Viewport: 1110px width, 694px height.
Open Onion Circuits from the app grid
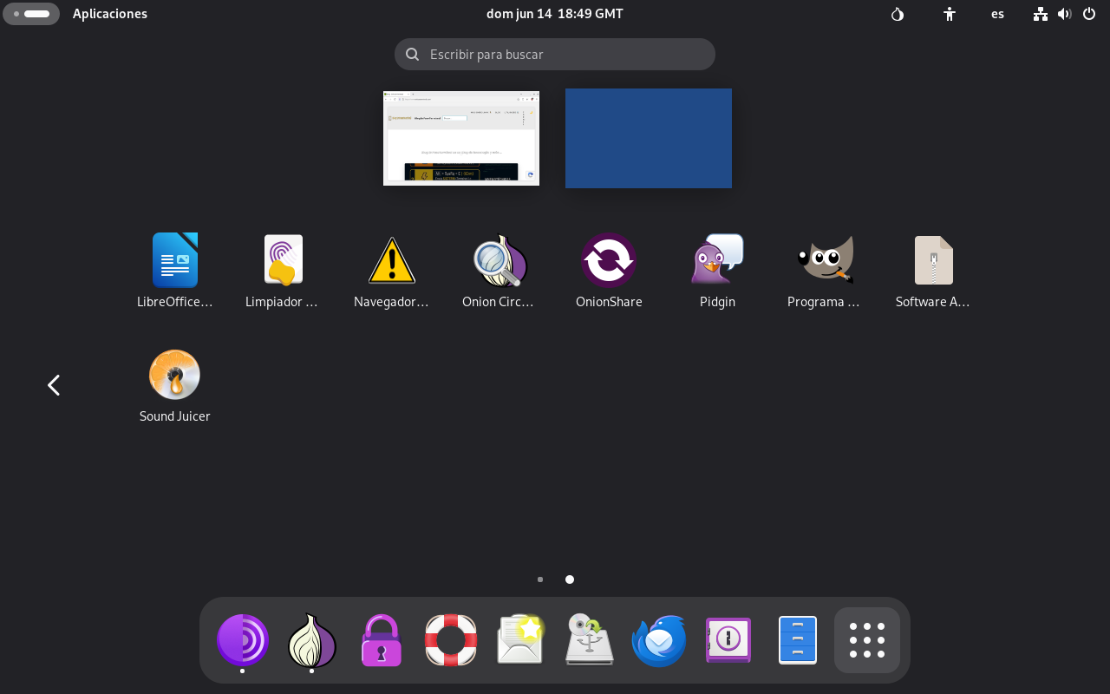tap(499, 270)
